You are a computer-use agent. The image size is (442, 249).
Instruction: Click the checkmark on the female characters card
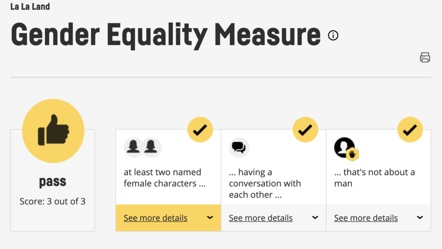tap(200, 130)
